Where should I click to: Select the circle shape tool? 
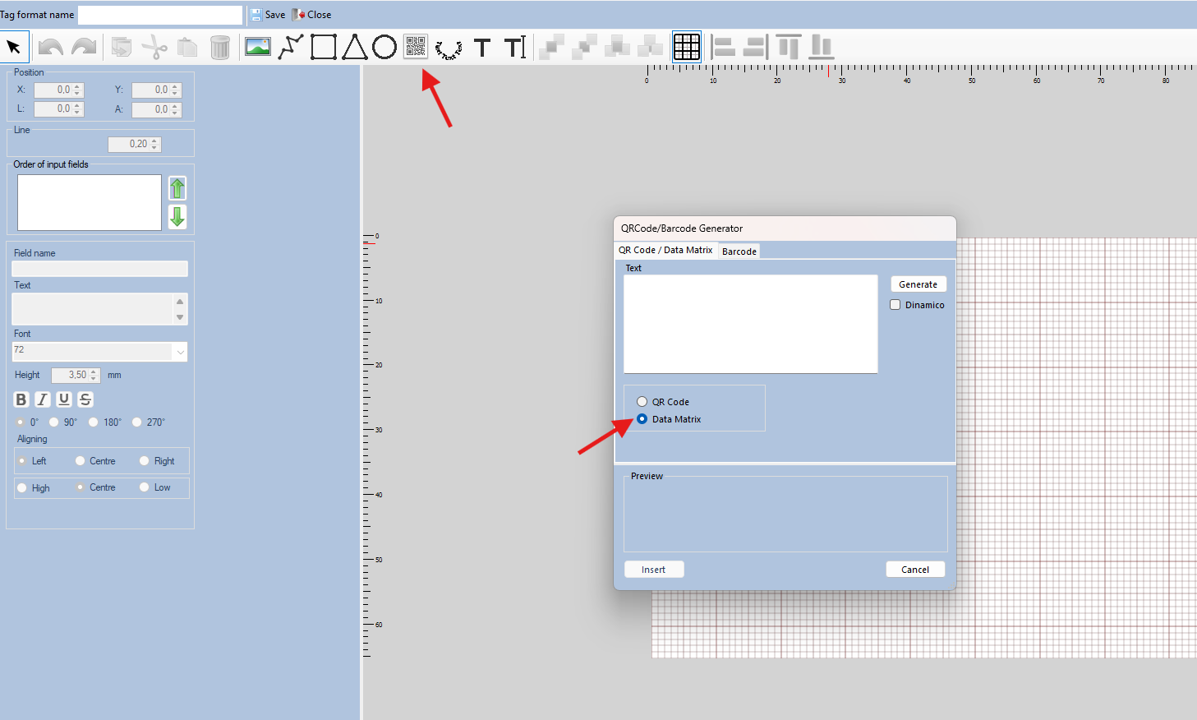[384, 47]
